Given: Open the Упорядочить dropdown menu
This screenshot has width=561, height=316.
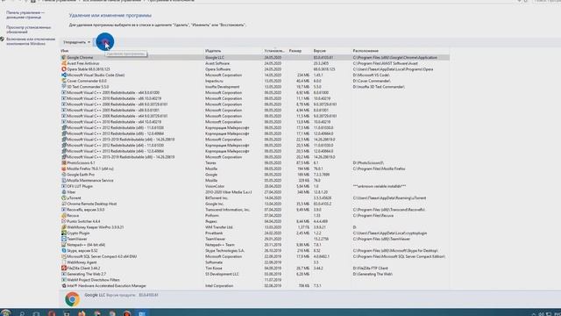Looking at the screenshot, I should 76,42.
